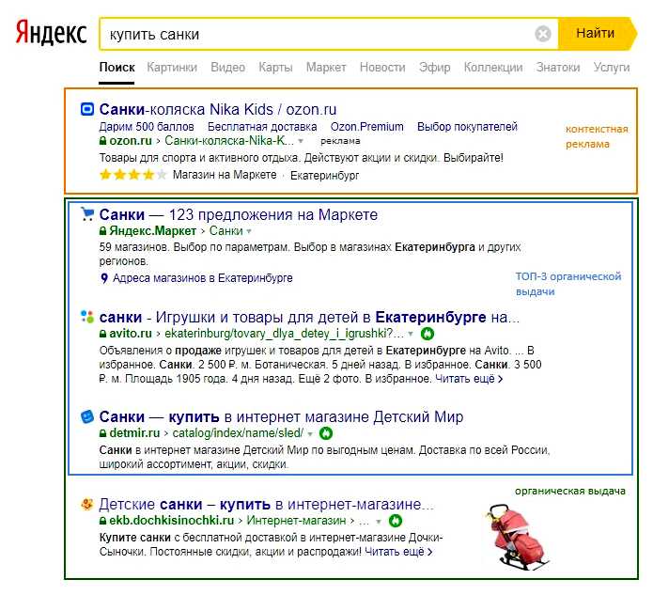Viewport: 653px width, 595px height.
Task: Click the Yandex logo
Action: pos(50,34)
